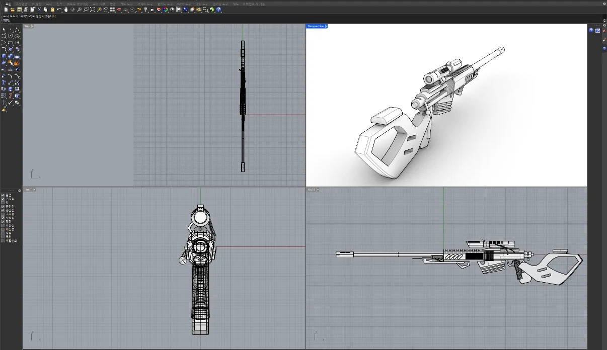Launch Grasshopper with the green icon

click(x=212, y=10)
